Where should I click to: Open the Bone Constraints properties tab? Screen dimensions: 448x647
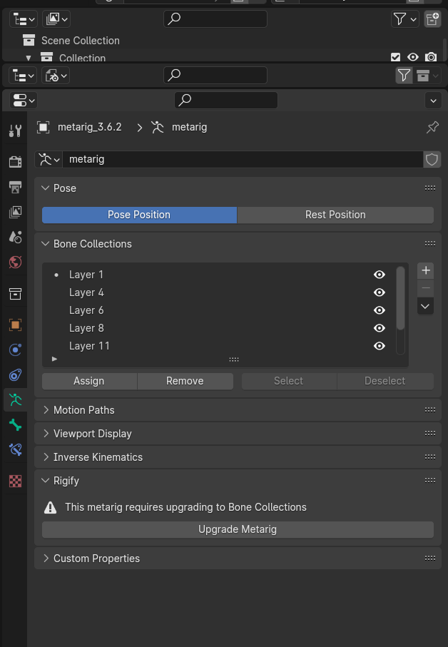pyautogui.click(x=15, y=449)
